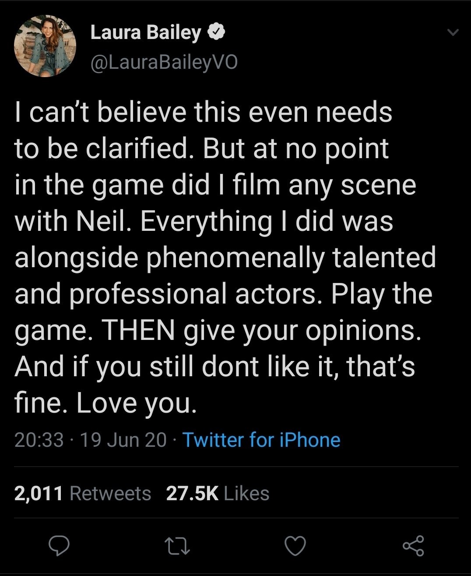Click the tweet's first line of text
The image size is (471, 576).
coord(203,112)
